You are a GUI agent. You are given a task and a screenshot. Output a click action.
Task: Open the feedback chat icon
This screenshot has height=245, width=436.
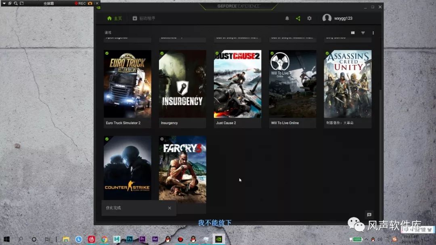[x=369, y=215]
